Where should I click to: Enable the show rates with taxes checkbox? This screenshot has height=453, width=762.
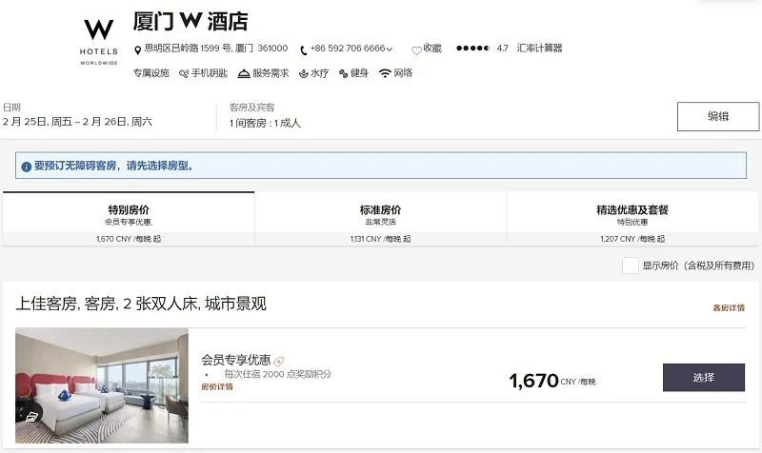pos(631,266)
